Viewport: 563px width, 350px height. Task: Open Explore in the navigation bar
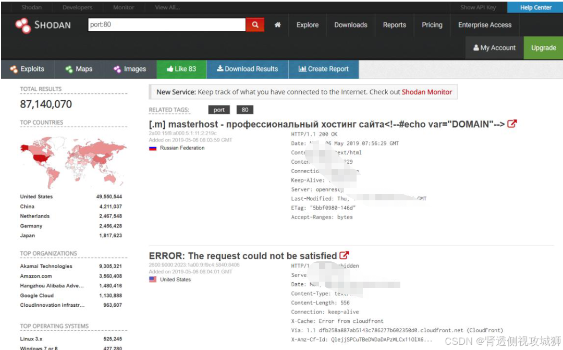click(x=308, y=25)
